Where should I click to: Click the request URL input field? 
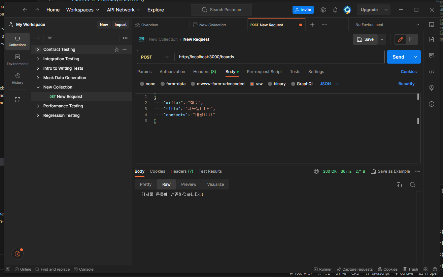279,57
